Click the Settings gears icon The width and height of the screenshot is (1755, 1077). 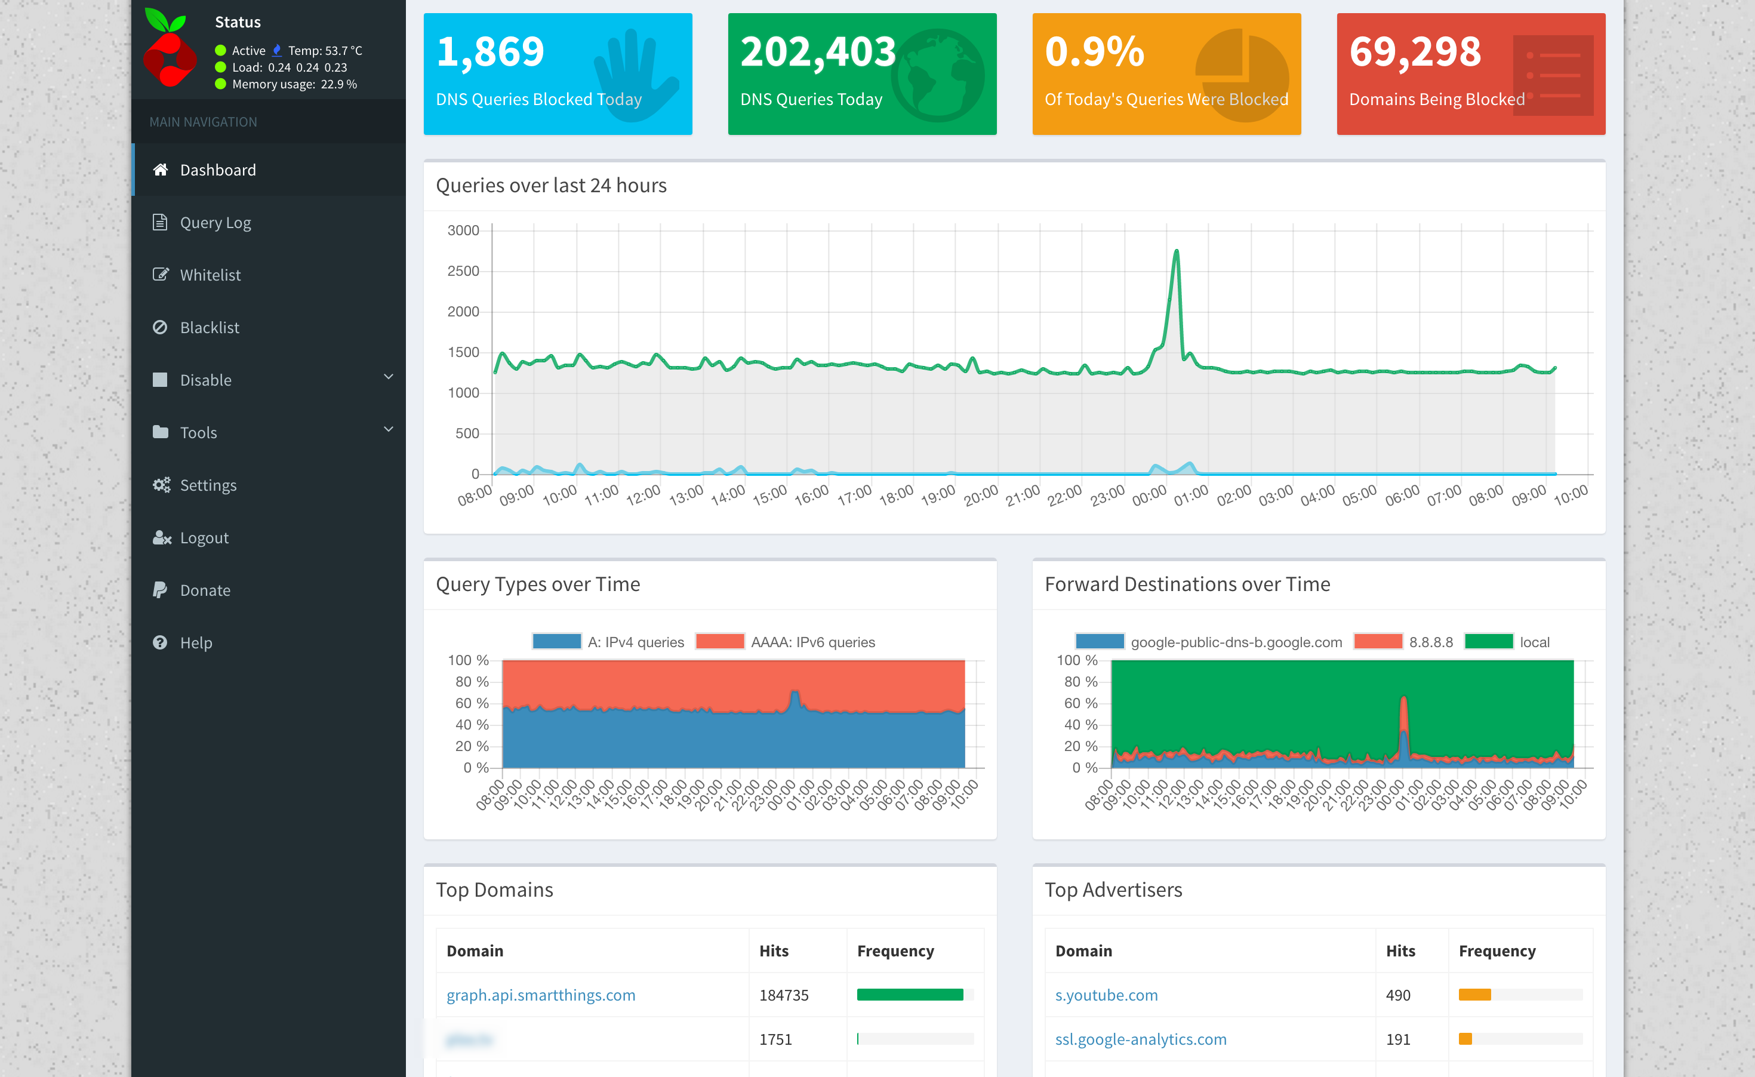162,484
